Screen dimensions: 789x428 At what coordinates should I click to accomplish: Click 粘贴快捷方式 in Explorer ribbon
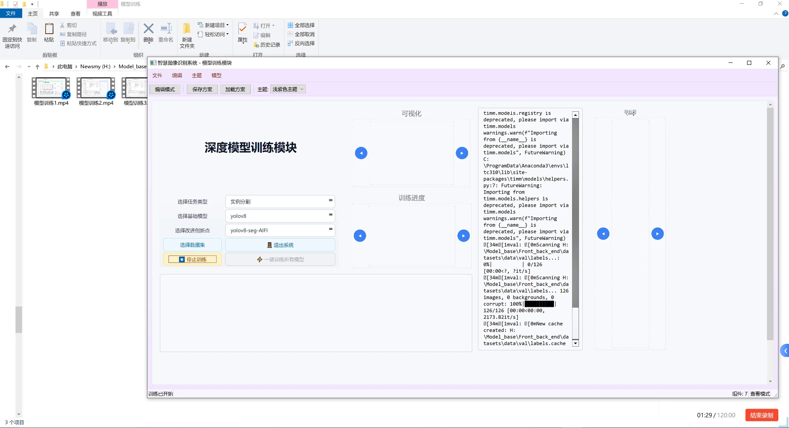(x=78, y=43)
